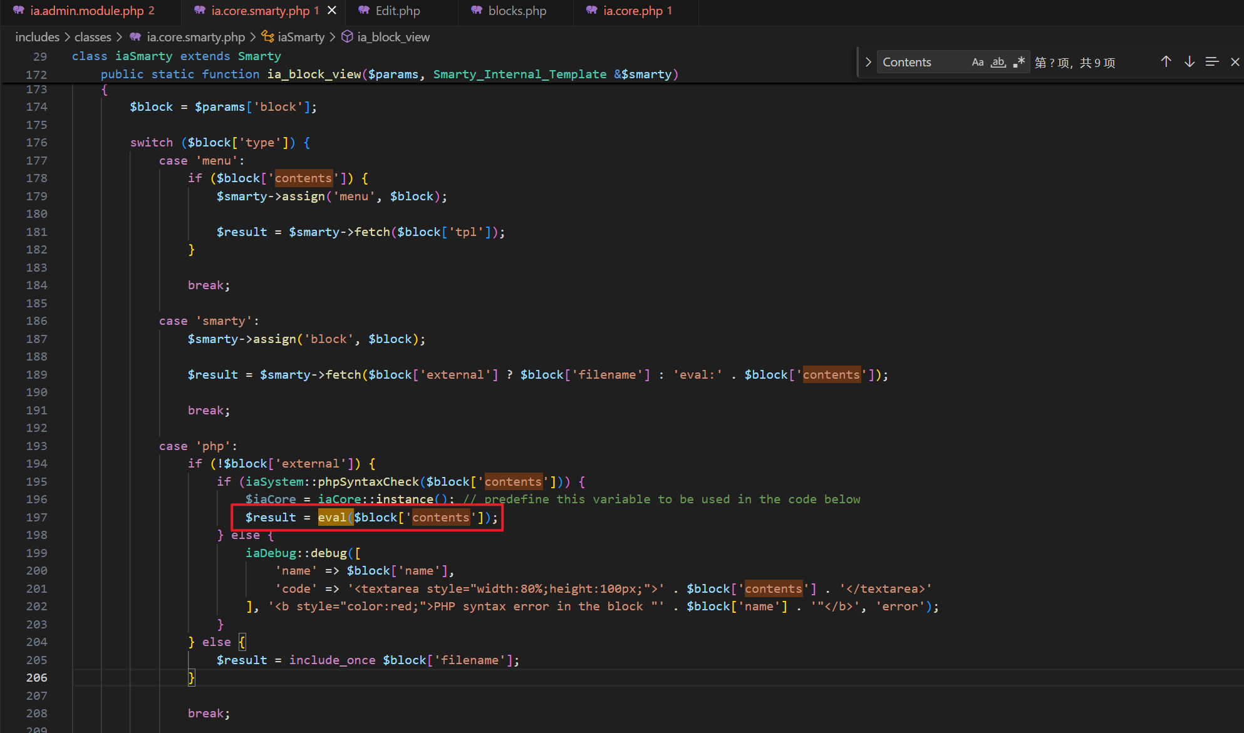Click the matched closing brace on line 206
Image resolution: width=1244 pixels, height=733 pixels.
coord(192,678)
